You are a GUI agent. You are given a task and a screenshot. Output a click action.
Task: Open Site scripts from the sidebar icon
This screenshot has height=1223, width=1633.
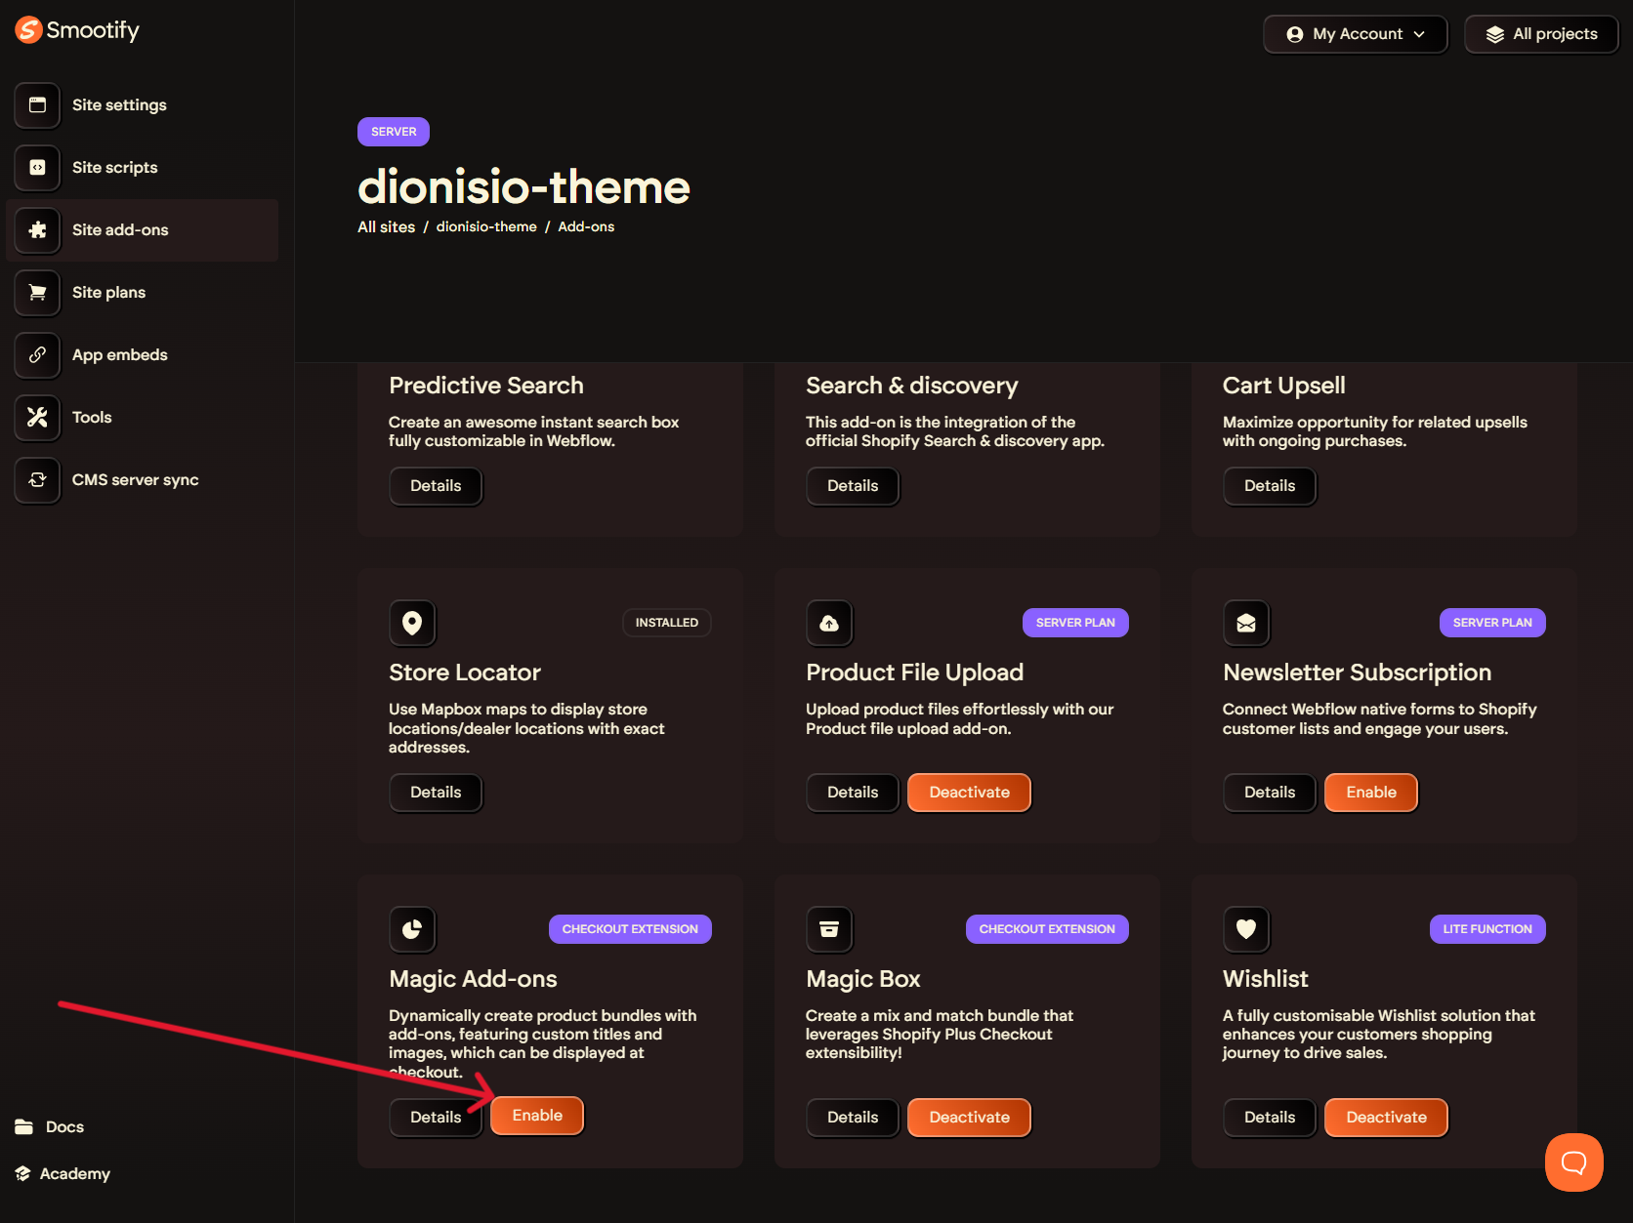(x=37, y=168)
